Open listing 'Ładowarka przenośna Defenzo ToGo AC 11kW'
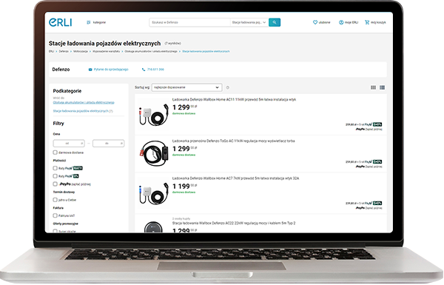444x285 pixels. [233, 141]
